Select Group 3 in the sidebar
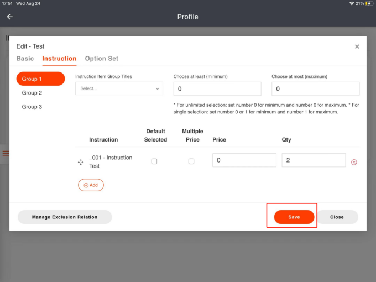The image size is (376, 282). 32,107
